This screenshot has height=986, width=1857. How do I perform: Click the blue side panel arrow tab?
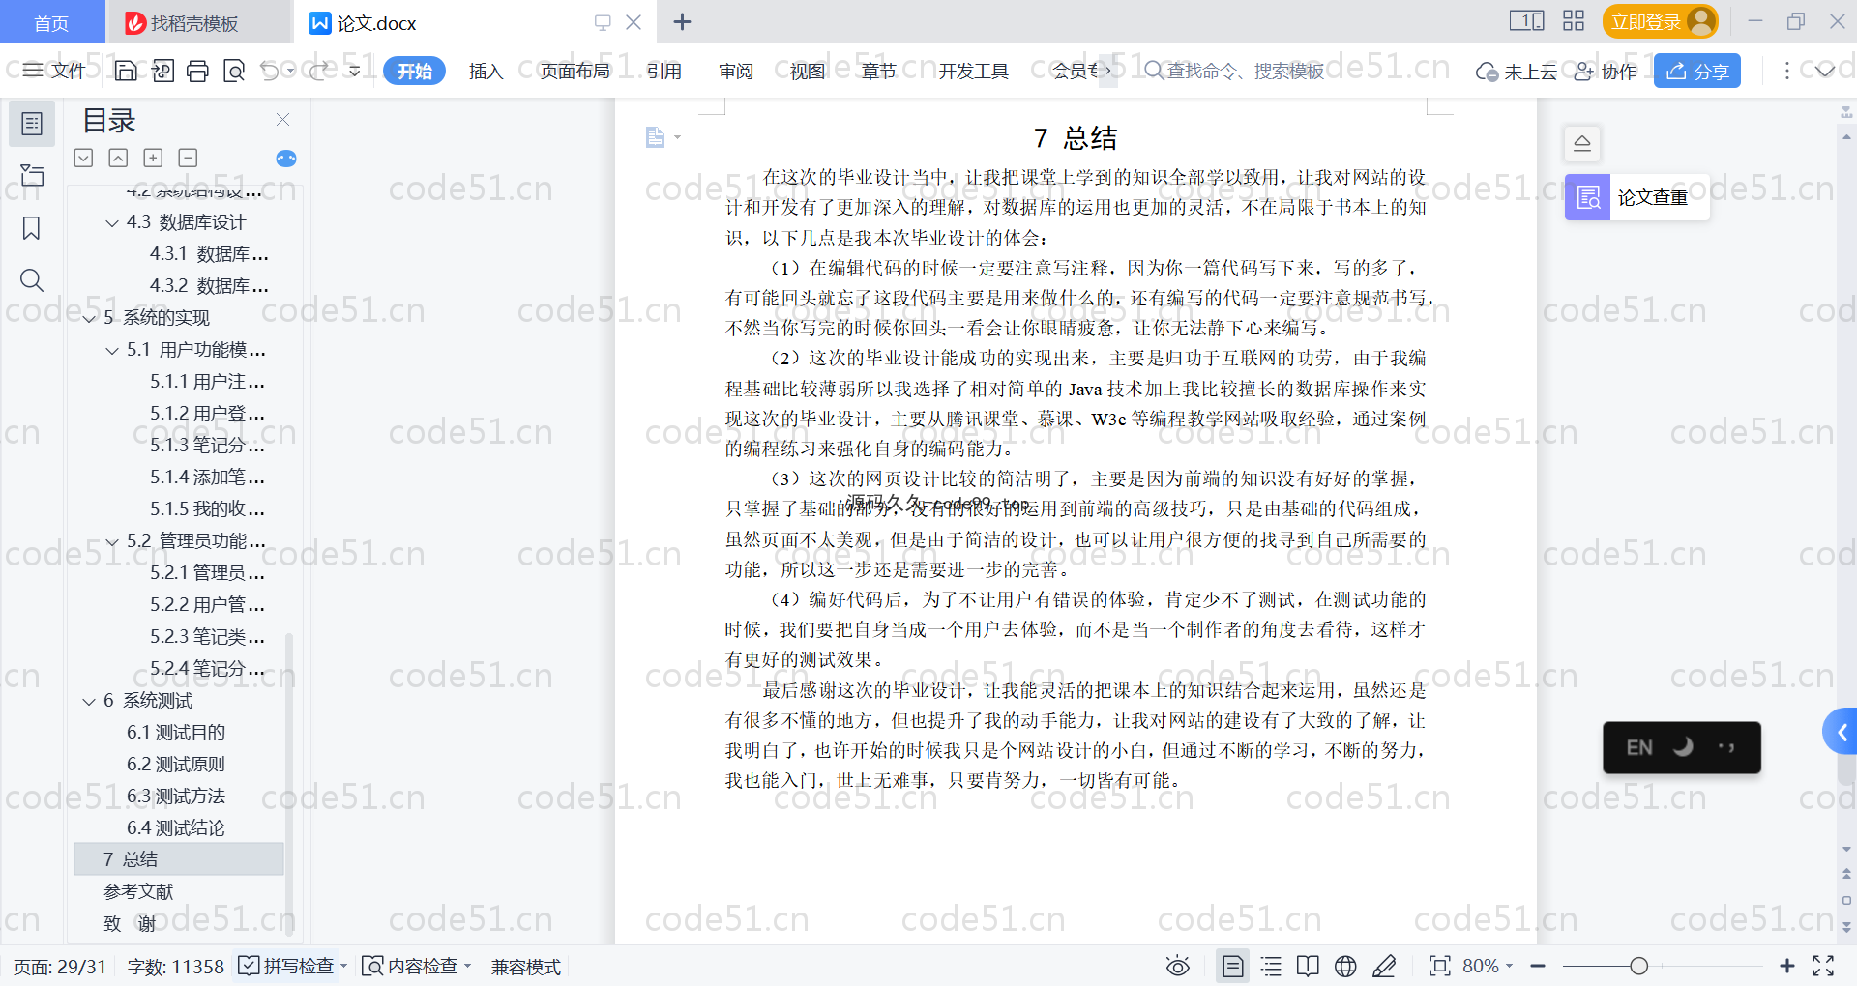pos(1841,732)
